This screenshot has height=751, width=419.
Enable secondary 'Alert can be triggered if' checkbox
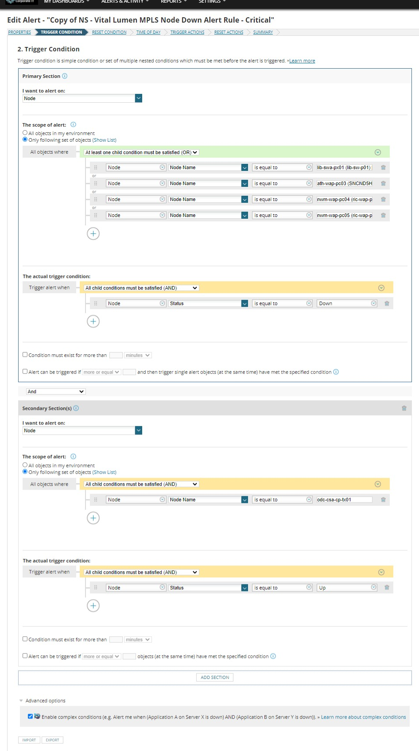(25, 656)
